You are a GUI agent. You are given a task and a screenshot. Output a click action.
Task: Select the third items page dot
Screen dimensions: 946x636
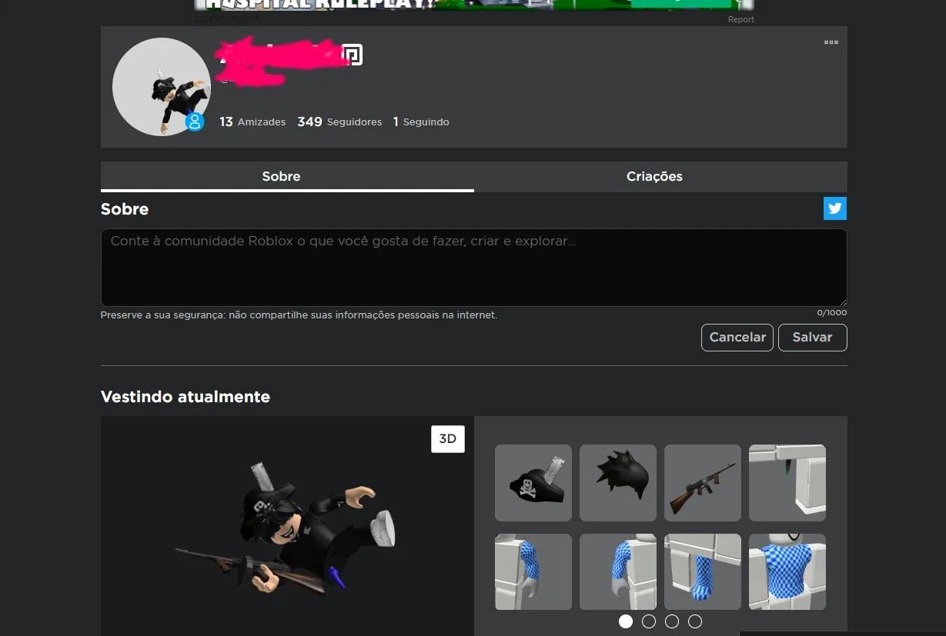[x=672, y=621]
